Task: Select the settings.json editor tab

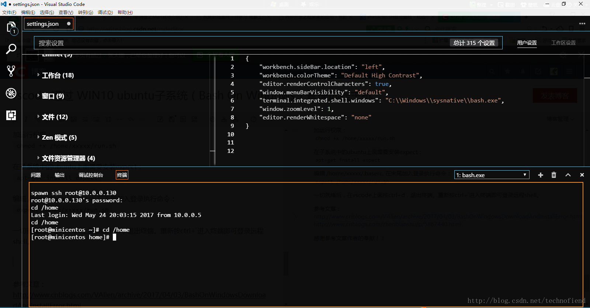Action: [43, 24]
